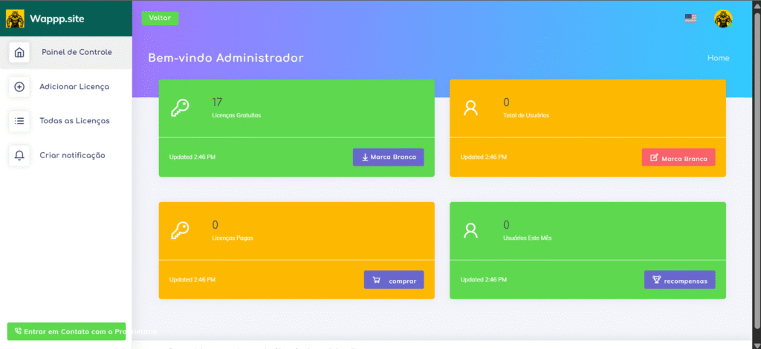
Task: Click the red Marca Branca edit button
Action: click(678, 158)
